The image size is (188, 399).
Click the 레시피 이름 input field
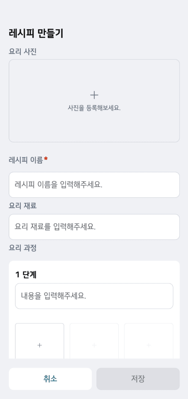click(94, 185)
